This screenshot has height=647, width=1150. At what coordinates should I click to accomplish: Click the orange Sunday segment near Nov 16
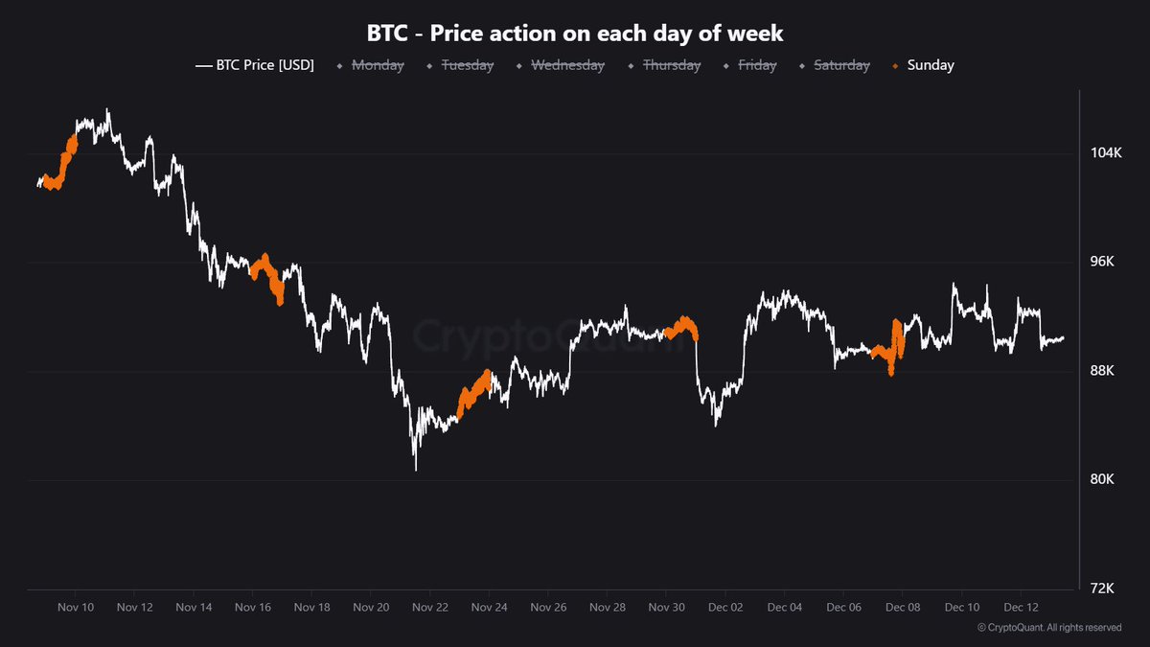pos(271,278)
